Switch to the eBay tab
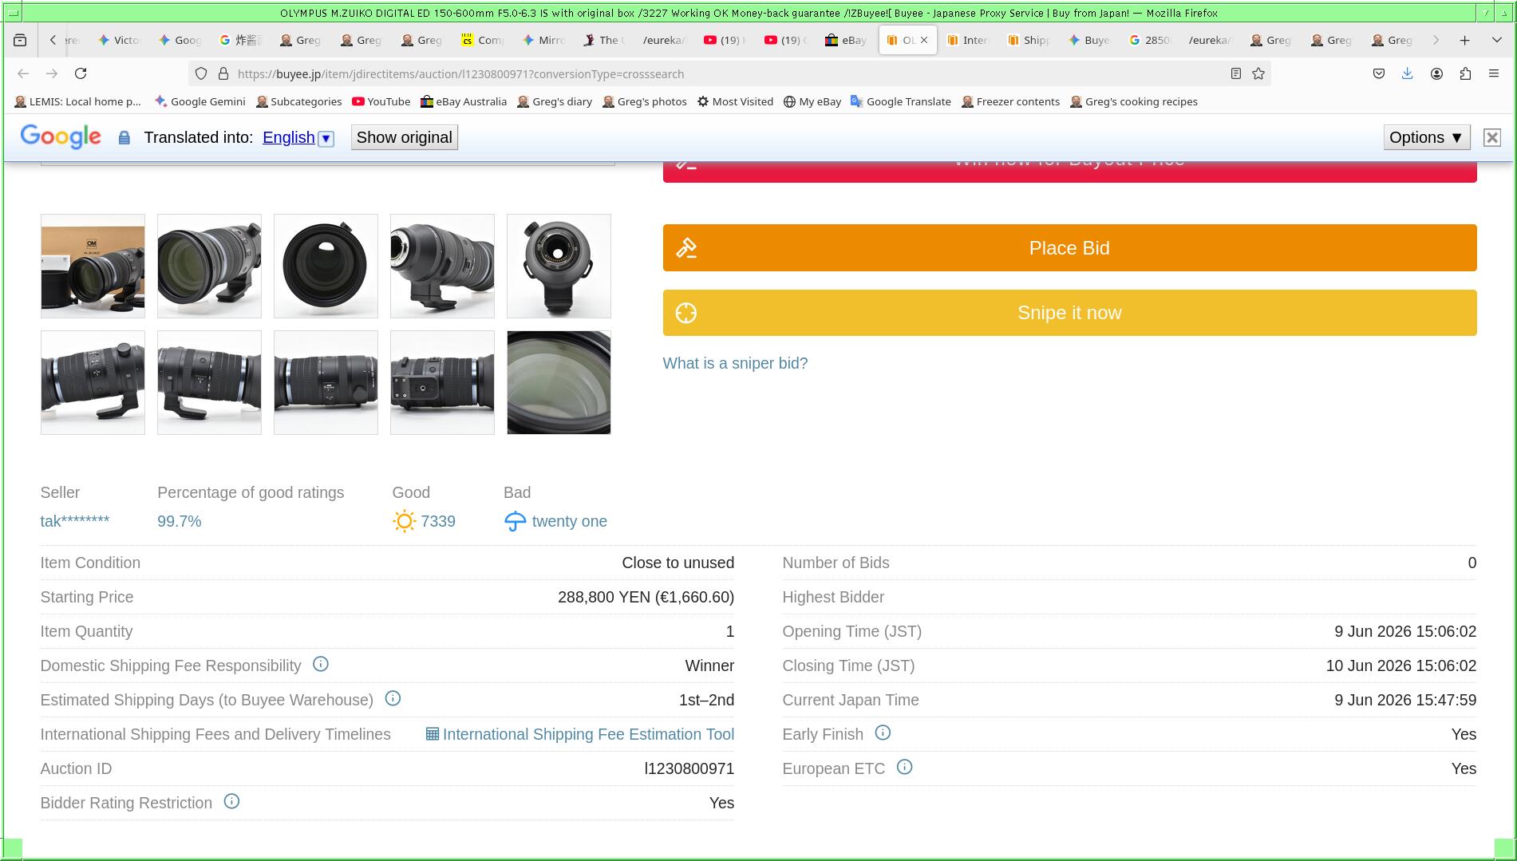This screenshot has width=1517, height=861. click(847, 40)
